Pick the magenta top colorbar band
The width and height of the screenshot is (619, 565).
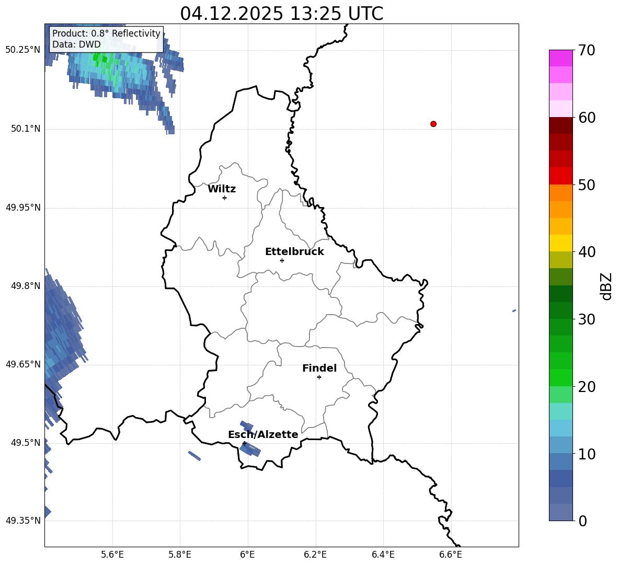tap(561, 59)
